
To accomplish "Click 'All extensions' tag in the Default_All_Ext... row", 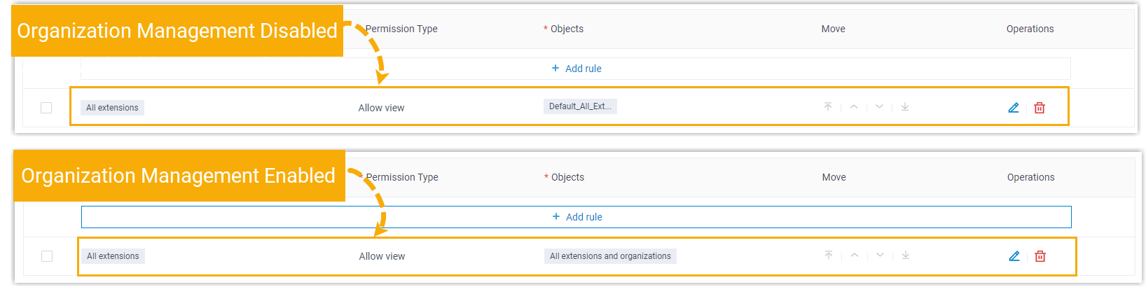I will tap(112, 108).
